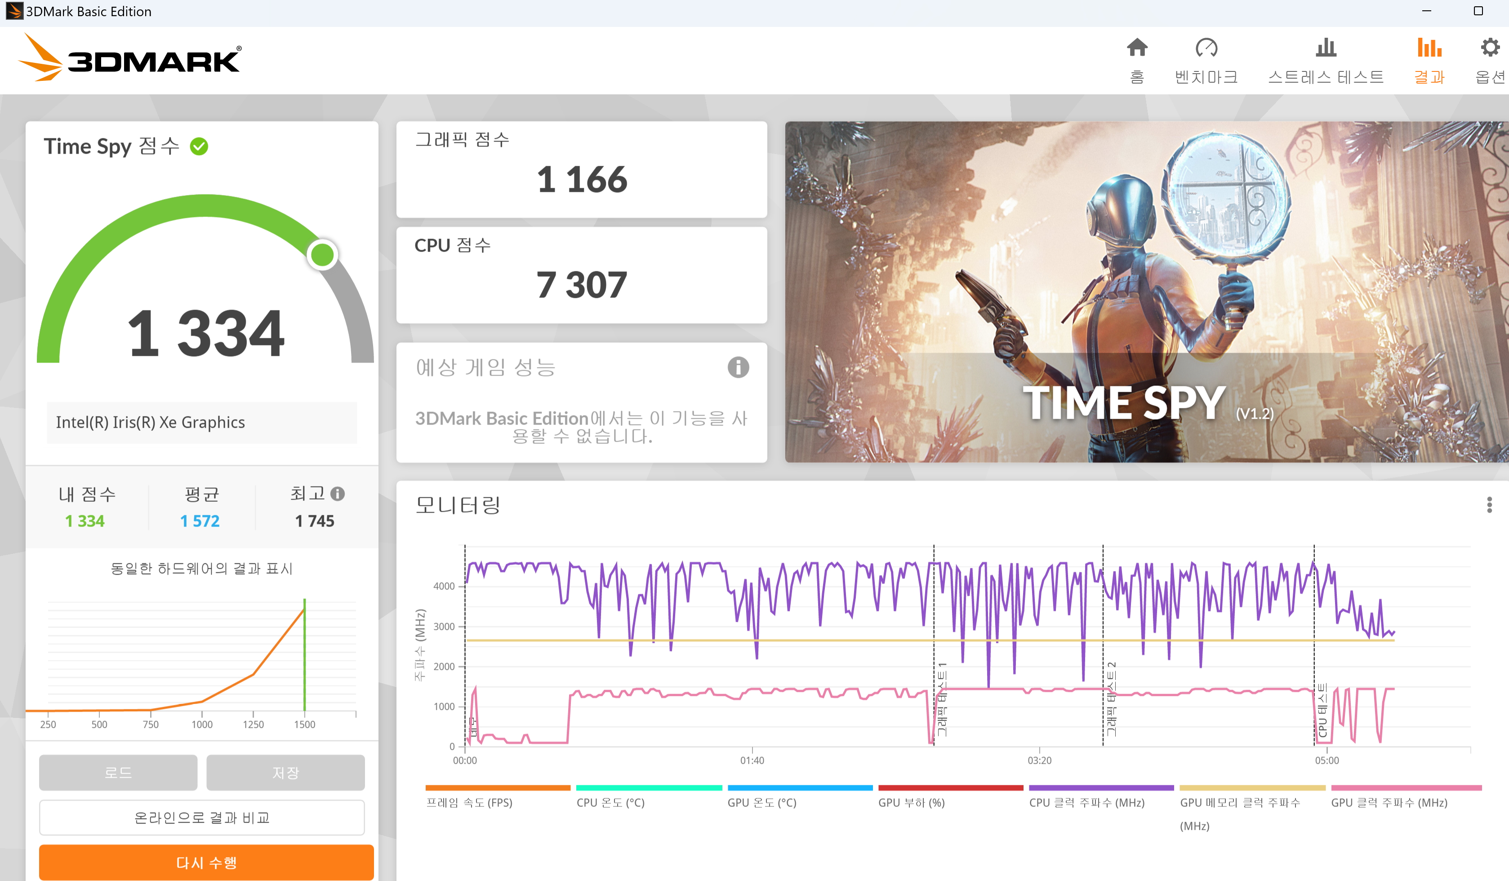This screenshot has height=881, width=1509.
Task: Click the 최고 score 1 745
Action: point(314,521)
